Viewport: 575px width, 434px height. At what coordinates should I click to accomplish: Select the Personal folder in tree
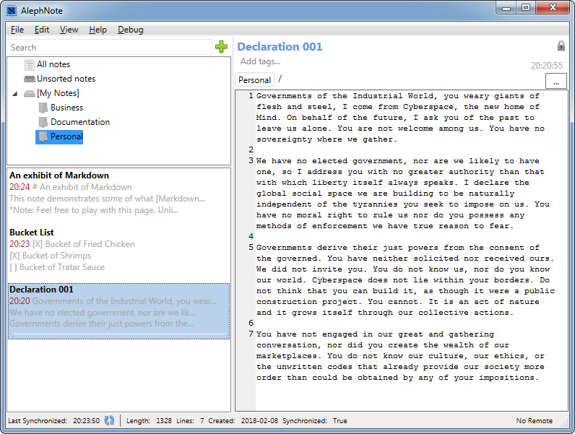pyautogui.click(x=66, y=136)
